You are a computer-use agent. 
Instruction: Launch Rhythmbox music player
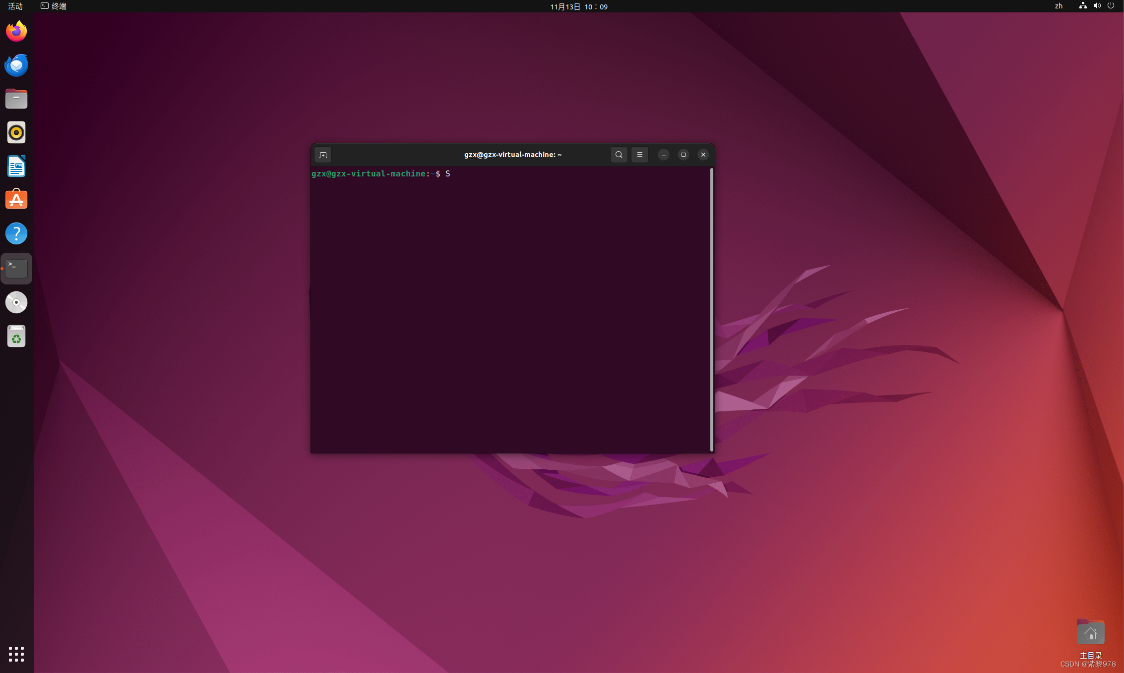pyautogui.click(x=16, y=133)
